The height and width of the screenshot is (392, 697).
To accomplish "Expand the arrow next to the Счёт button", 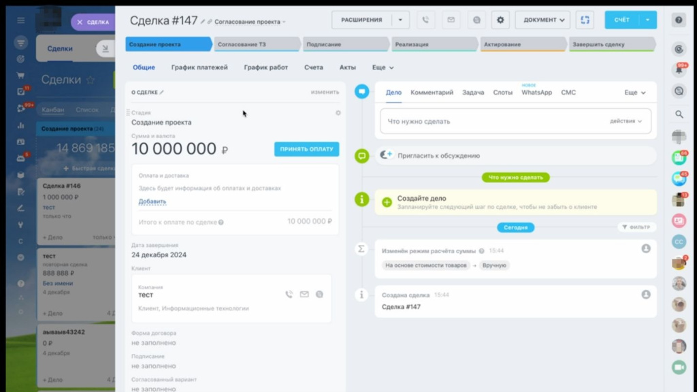I will (x=647, y=20).
